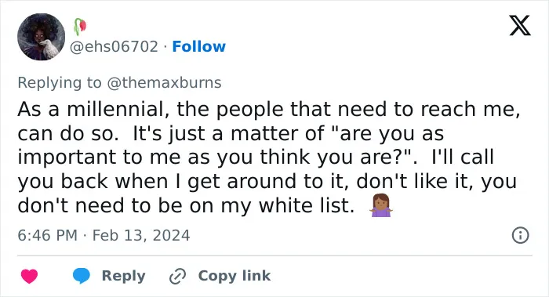Like the tweet with the pink heart
The image size is (549, 297).
click(x=29, y=276)
